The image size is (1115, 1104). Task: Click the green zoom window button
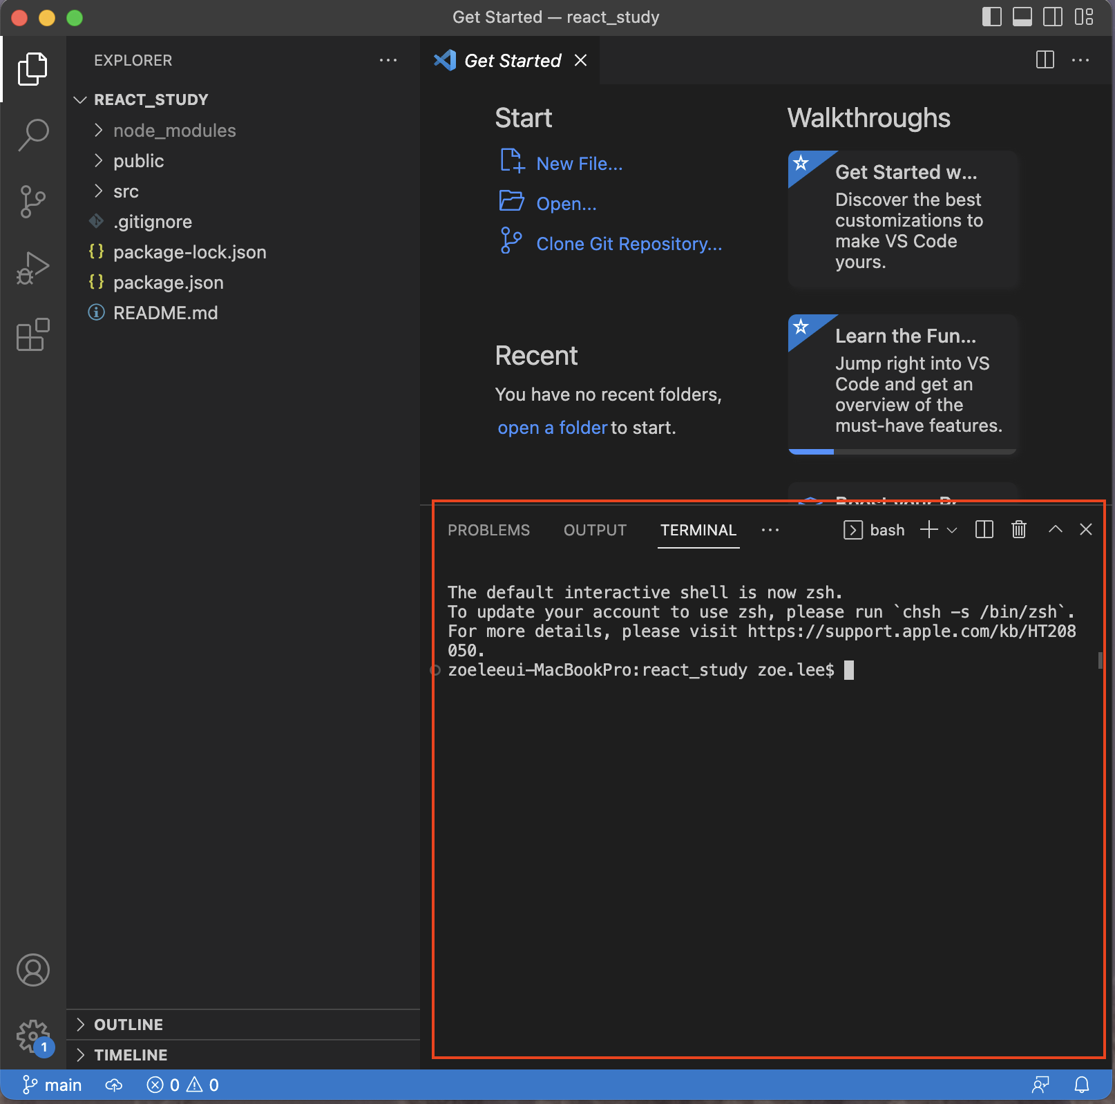click(x=75, y=18)
